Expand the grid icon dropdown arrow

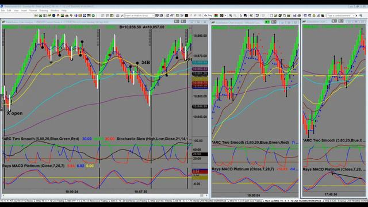[x=225, y=16]
